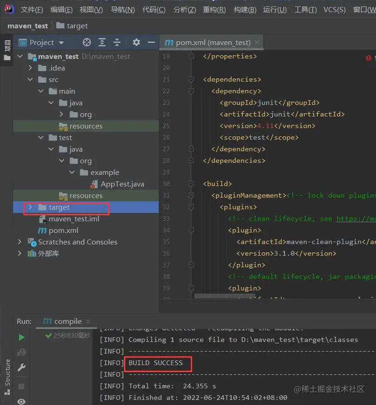Collapse the test folder

pos(41,137)
